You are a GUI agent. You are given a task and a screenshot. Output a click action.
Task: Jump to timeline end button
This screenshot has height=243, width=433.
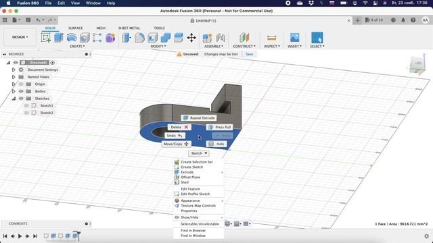click(x=35, y=236)
